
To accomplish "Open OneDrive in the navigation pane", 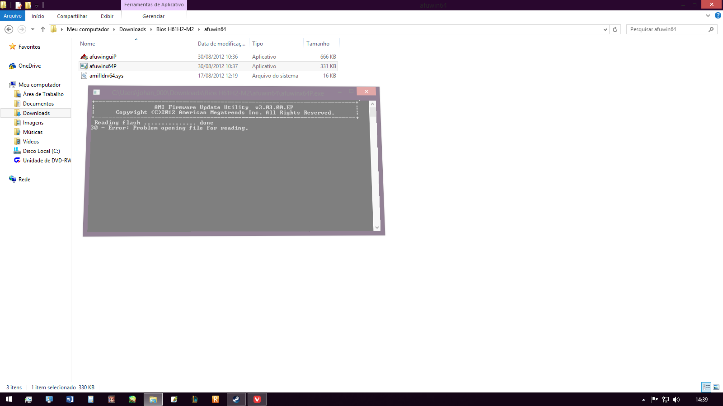I will 29,66.
